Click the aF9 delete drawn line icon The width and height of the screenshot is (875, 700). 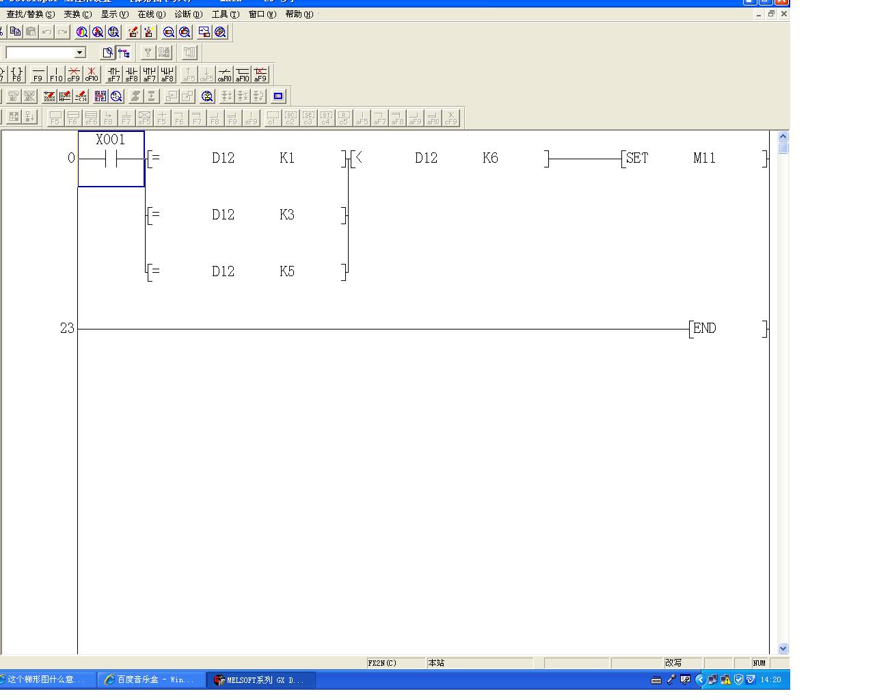point(260,74)
